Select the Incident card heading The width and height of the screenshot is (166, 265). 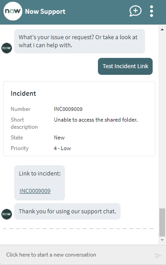pos(23,94)
